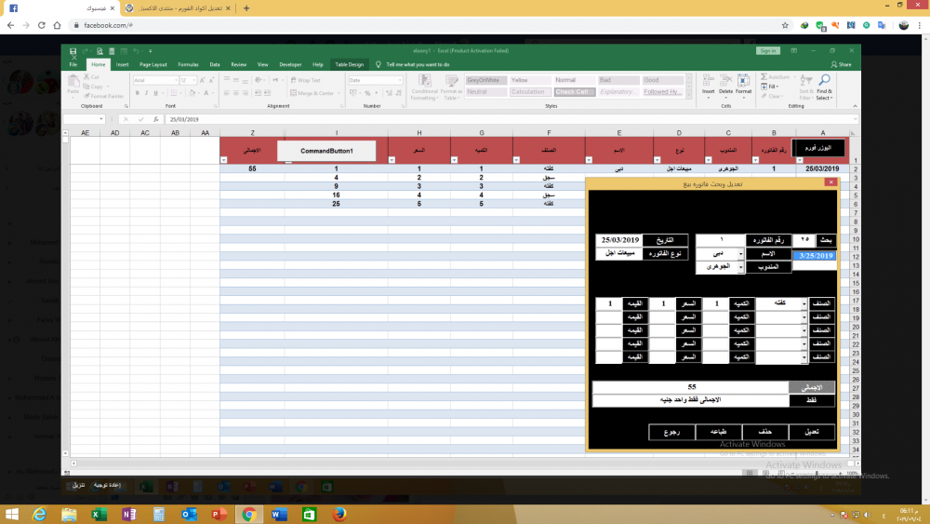Screen dimensions: 930x524
Task: Click the Excel Sign in button
Action: pyautogui.click(x=768, y=51)
